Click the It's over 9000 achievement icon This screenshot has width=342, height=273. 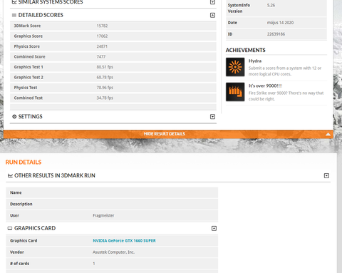[235, 92]
